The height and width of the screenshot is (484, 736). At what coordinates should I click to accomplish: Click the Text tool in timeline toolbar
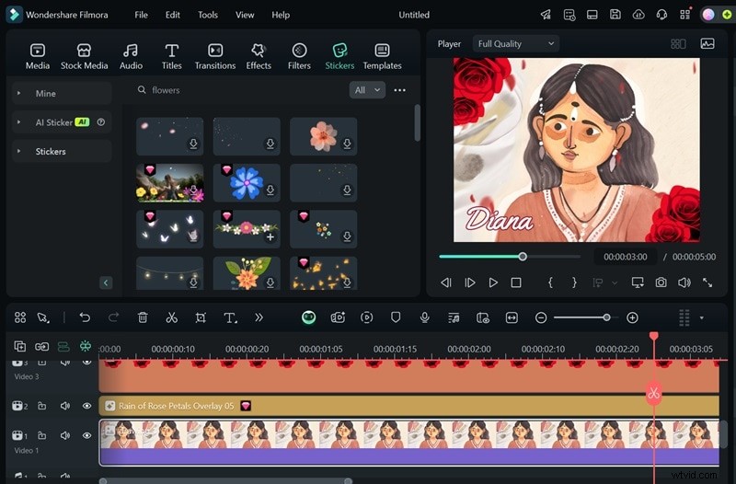(230, 317)
